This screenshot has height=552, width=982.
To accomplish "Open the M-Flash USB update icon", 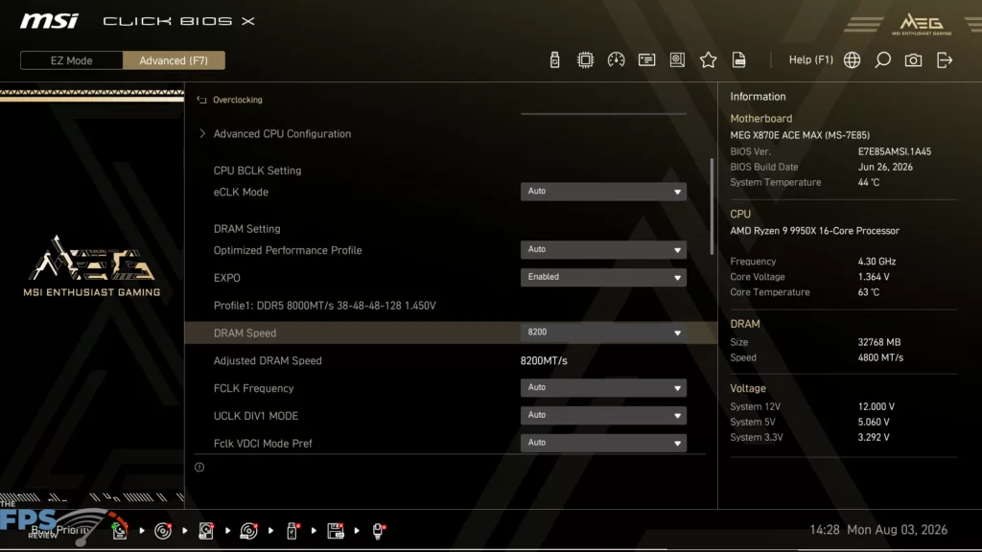I will click(554, 60).
